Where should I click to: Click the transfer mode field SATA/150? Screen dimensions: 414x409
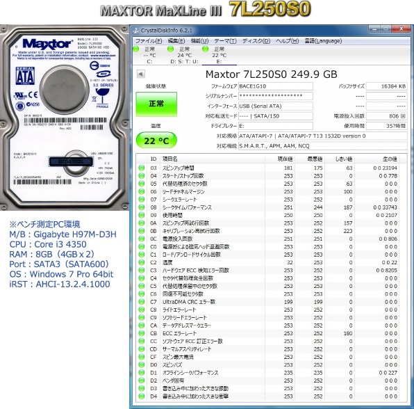(x=275, y=116)
